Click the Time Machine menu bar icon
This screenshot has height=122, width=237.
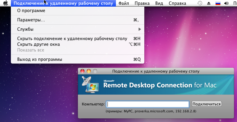(x=200, y=3)
